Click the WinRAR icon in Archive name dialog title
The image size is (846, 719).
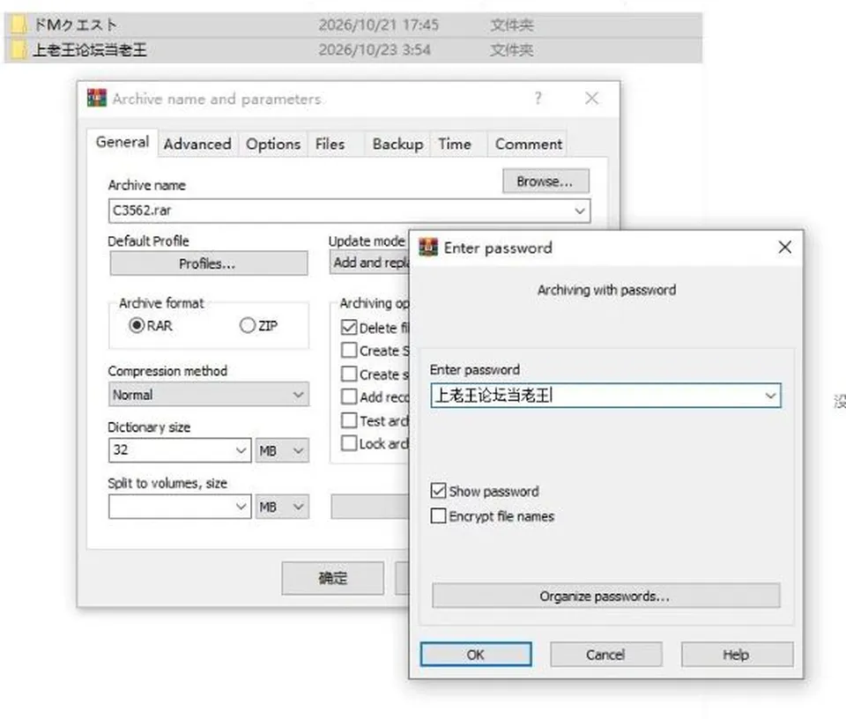[97, 98]
